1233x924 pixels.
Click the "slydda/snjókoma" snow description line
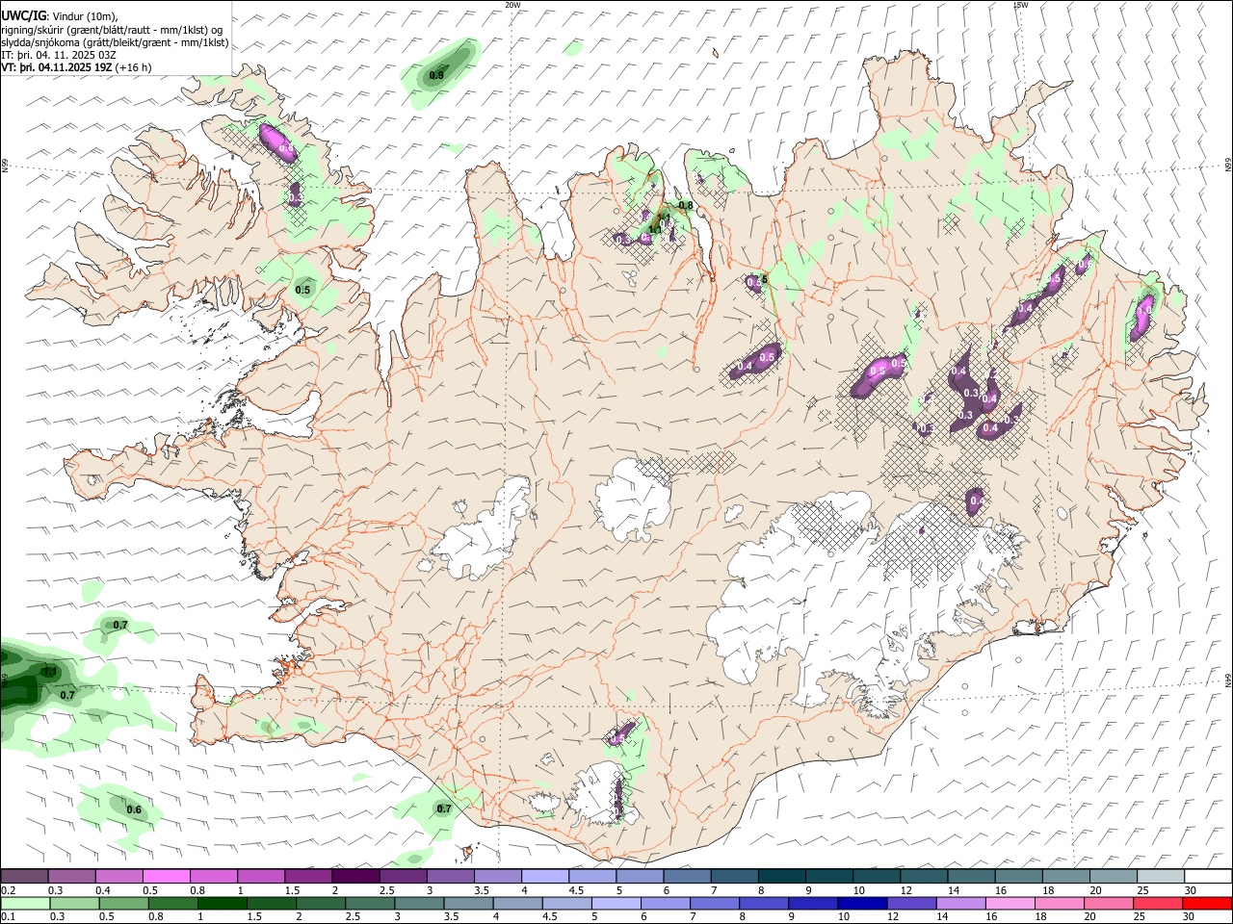point(114,42)
